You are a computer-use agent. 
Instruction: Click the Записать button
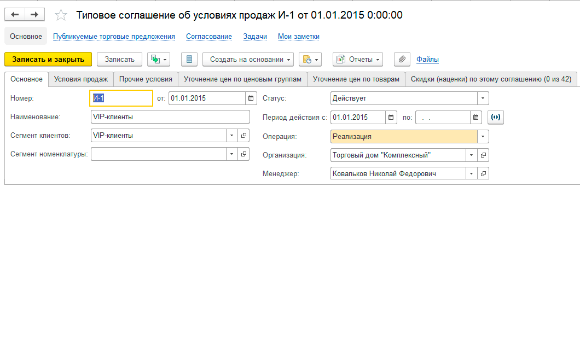tap(119, 59)
